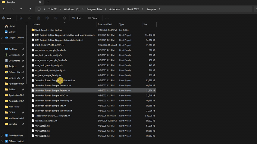Click the Rename toolbar icon
This screenshot has width=257, height=144.
(x=47, y=18)
